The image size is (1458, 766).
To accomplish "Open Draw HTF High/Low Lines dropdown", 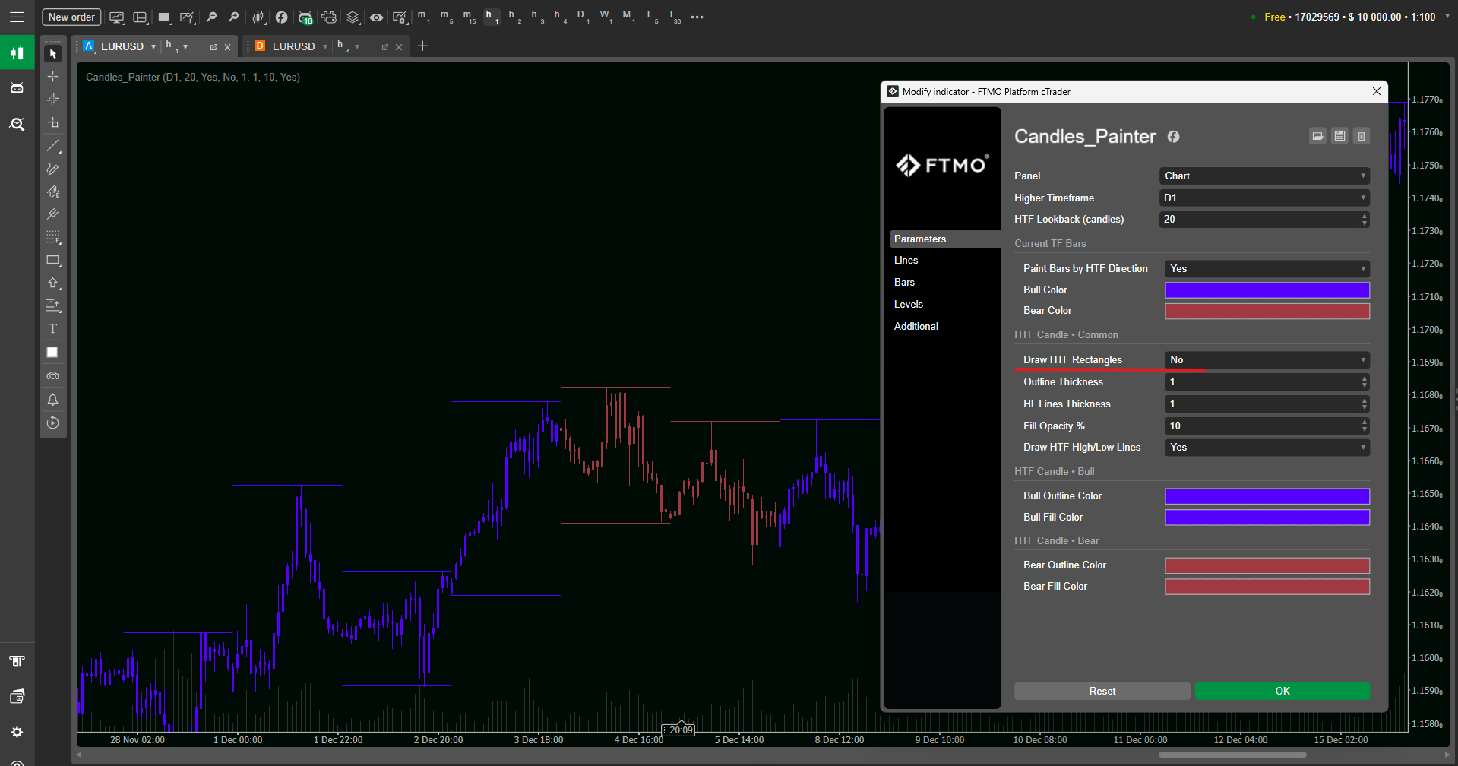I will (1267, 448).
